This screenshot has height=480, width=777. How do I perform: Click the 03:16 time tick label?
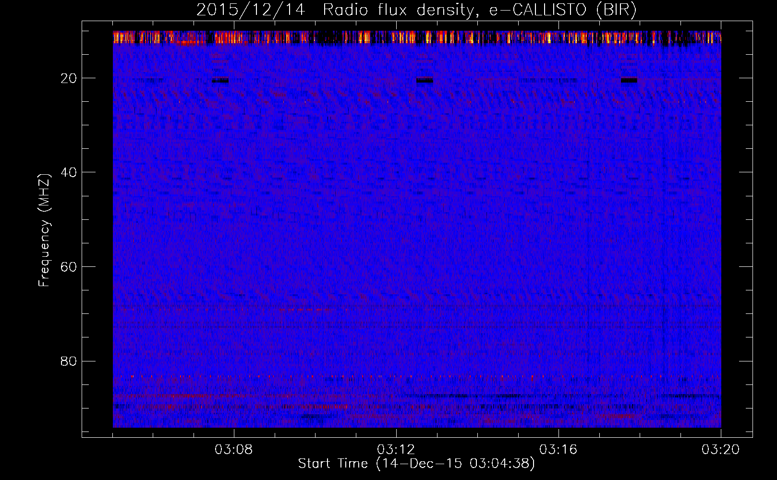click(x=558, y=450)
